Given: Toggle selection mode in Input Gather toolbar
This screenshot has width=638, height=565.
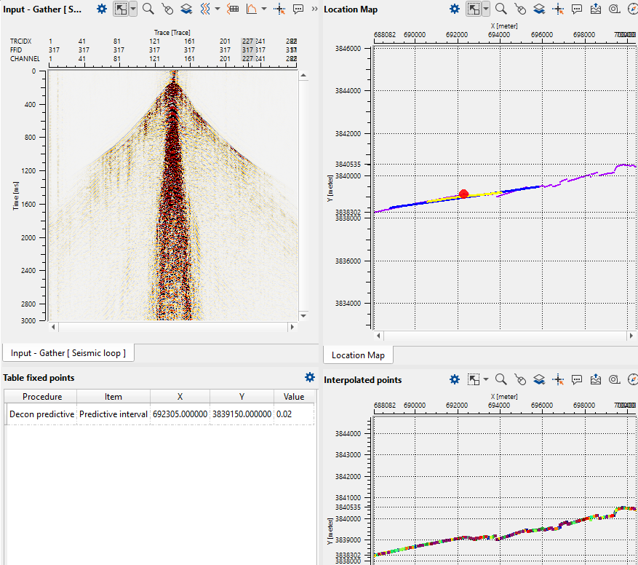Looking at the screenshot, I should point(121,9).
